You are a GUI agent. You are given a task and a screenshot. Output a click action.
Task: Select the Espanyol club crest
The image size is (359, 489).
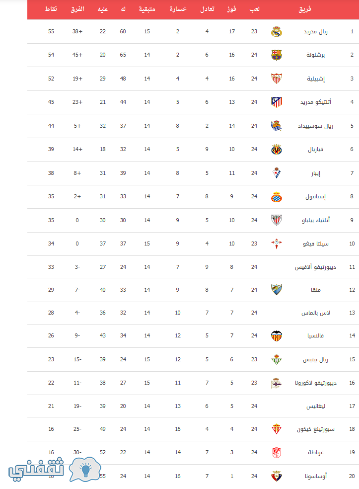(x=277, y=197)
